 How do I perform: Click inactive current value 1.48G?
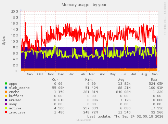pyautogui.click(x=59, y=112)
